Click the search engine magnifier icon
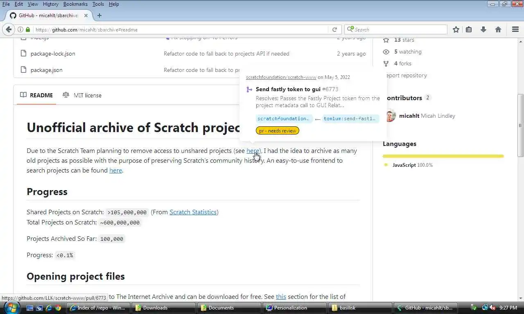 [x=350, y=29]
